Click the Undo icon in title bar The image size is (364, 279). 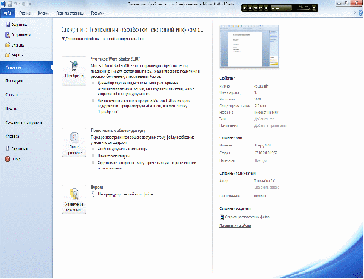pyautogui.click(x=16, y=4)
